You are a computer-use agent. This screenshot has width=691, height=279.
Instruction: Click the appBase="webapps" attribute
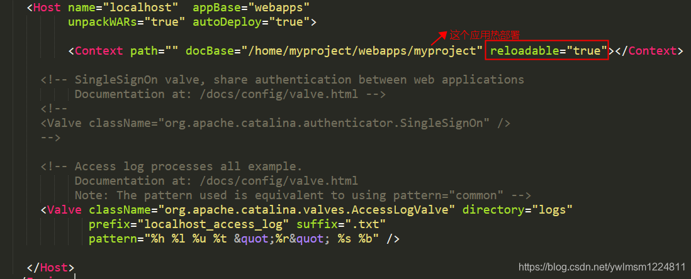pyautogui.click(x=251, y=7)
